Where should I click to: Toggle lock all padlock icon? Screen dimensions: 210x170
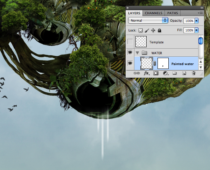click(x=159, y=30)
